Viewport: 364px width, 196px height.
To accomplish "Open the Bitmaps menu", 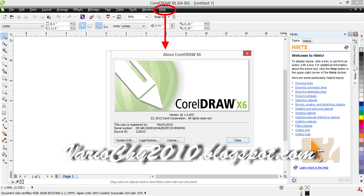I will [94, 10].
